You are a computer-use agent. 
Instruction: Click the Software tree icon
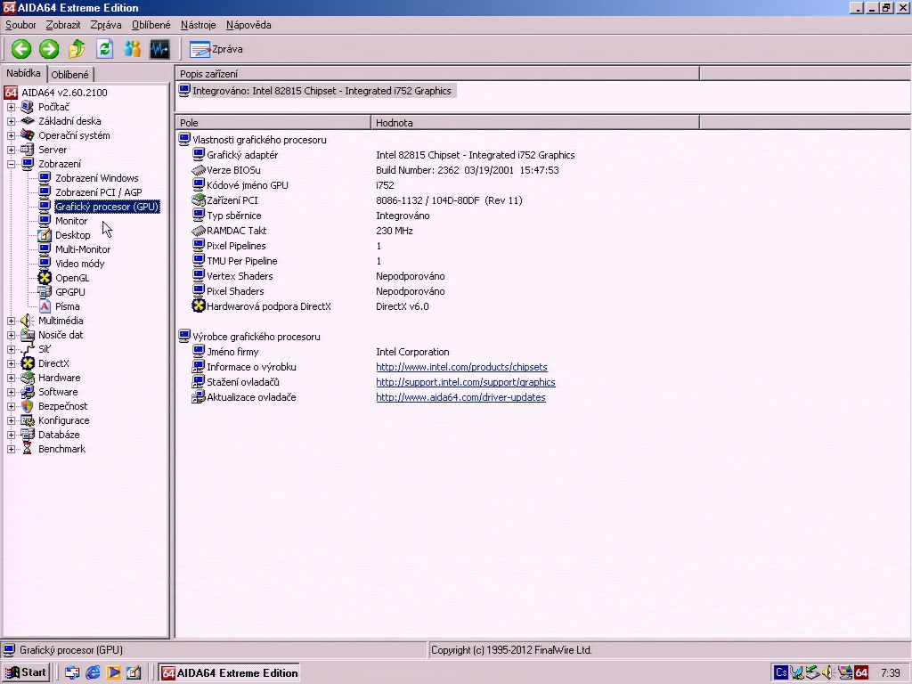[28, 392]
